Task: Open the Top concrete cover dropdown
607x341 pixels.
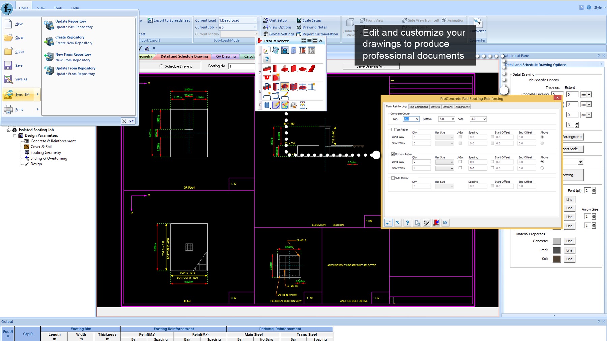Action: point(417,119)
